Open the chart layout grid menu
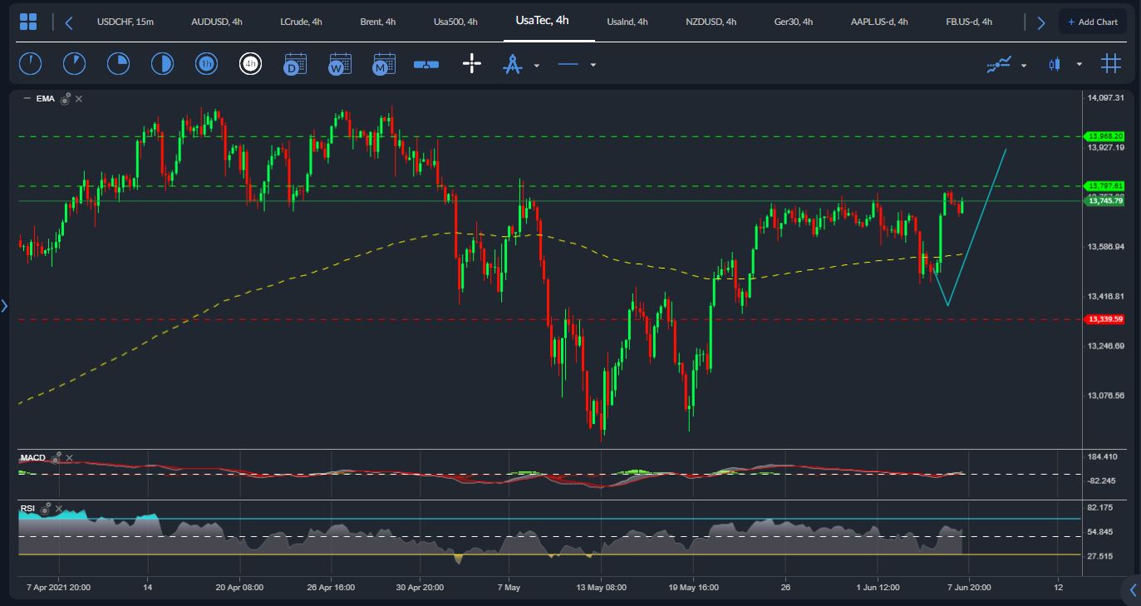This screenshot has height=606, width=1141. 28,22
